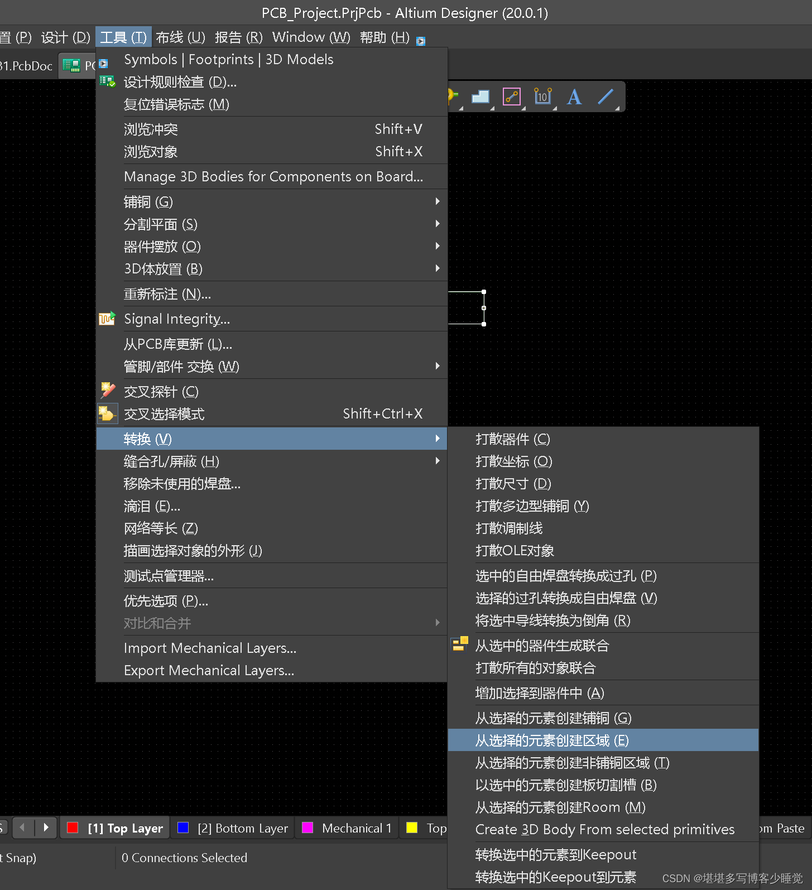Image resolution: width=812 pixels, height=890 pixels.
Task: Open 设计规则检查 (D)... item
Action: 272,82
